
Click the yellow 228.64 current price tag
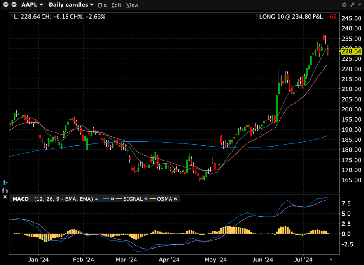click(x=351, y=51)
